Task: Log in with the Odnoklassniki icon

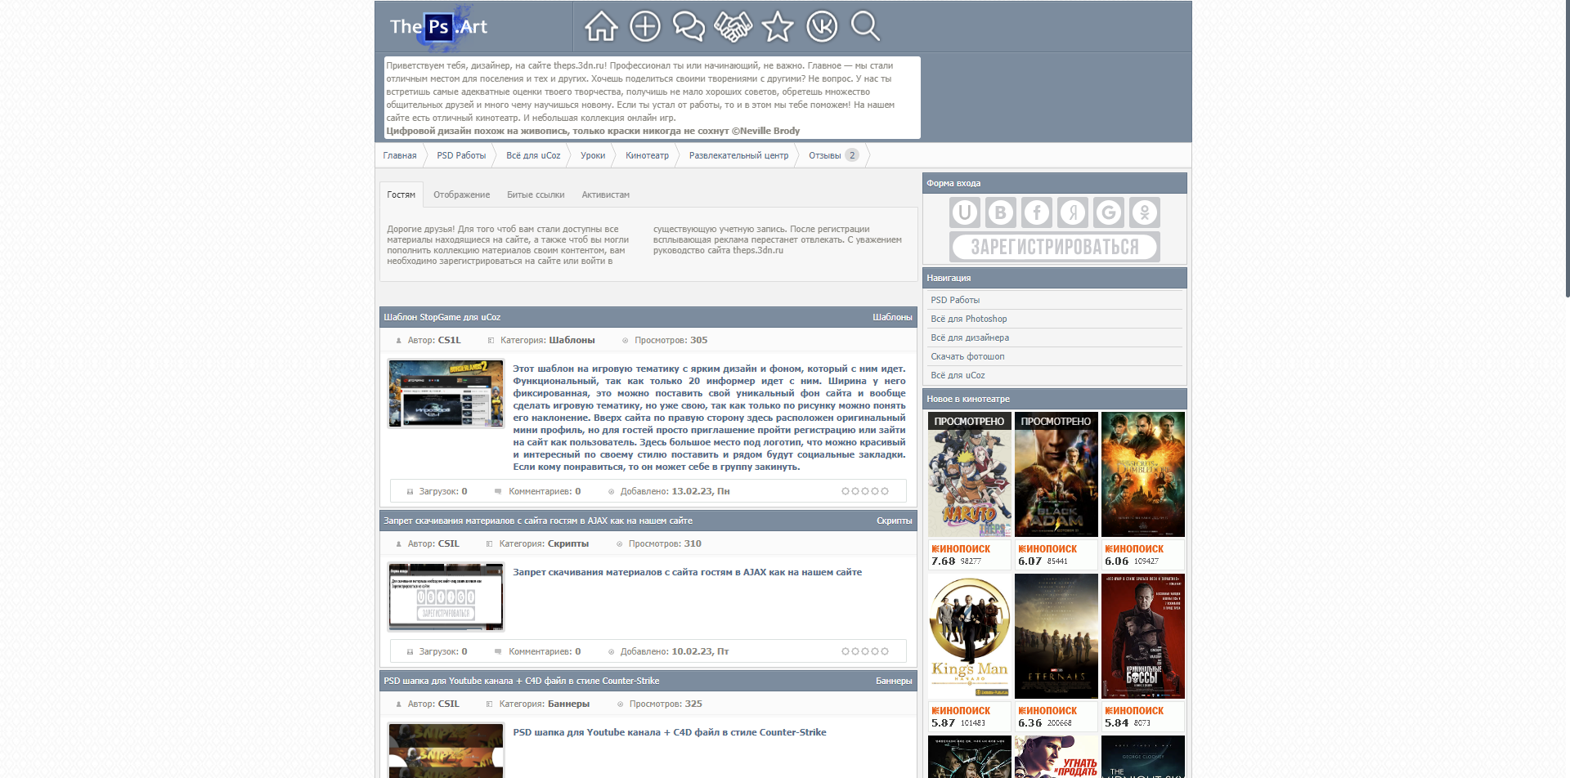Action: (x=1145, y=213)
